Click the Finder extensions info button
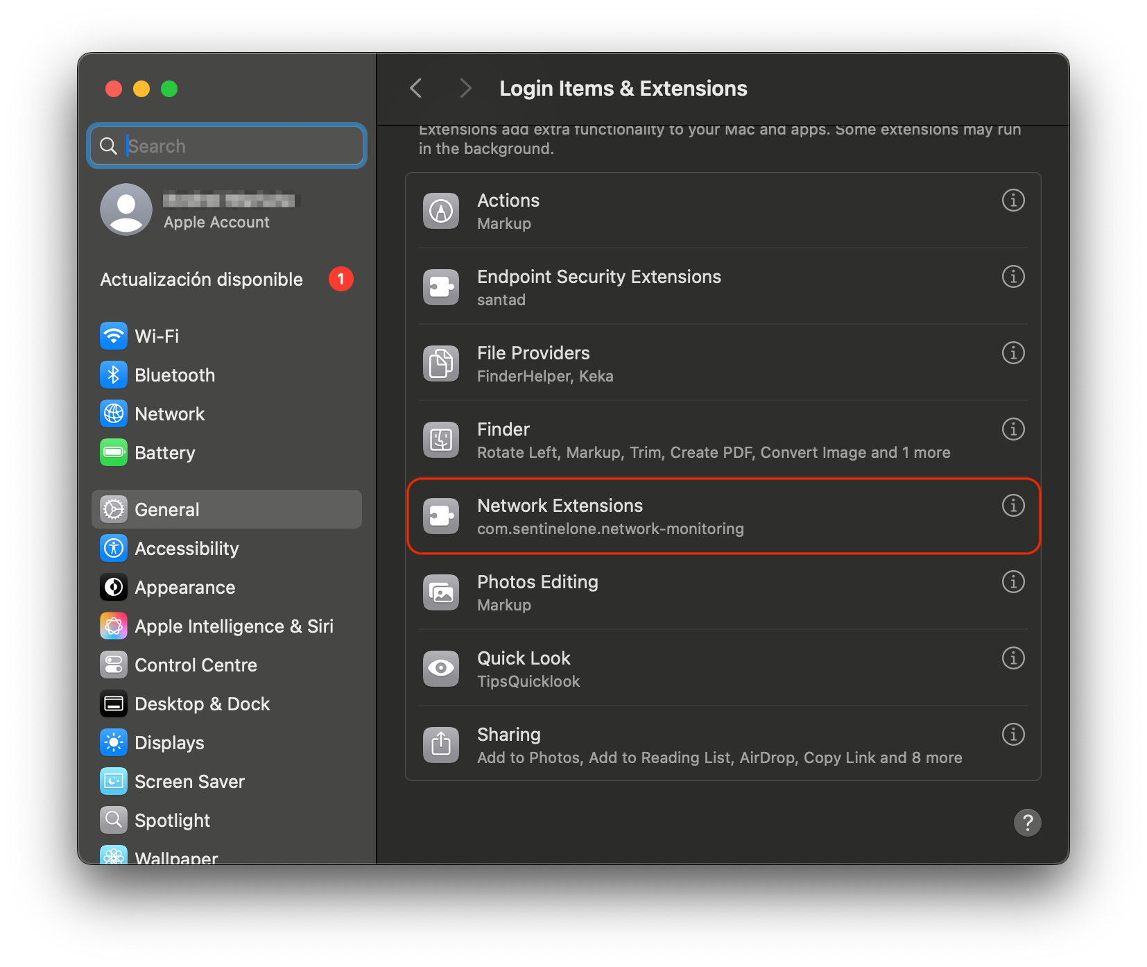1147x967 pixels. [1013, 429]
